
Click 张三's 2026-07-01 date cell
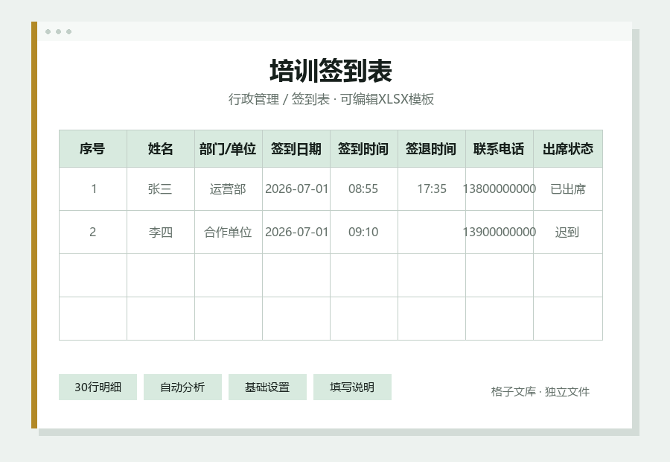tap(296, 189)
